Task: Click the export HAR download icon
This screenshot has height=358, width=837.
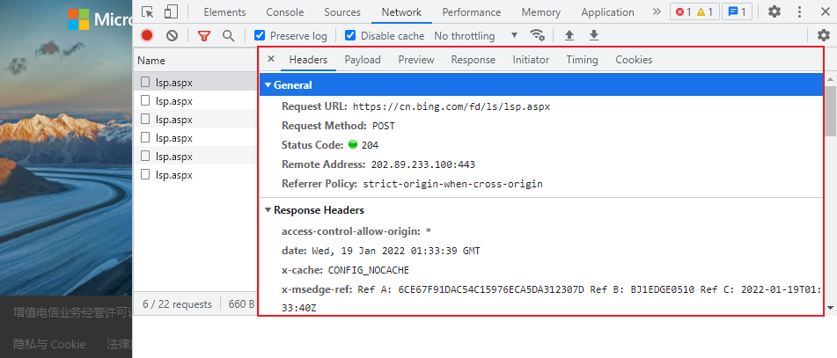Action: 594,36
